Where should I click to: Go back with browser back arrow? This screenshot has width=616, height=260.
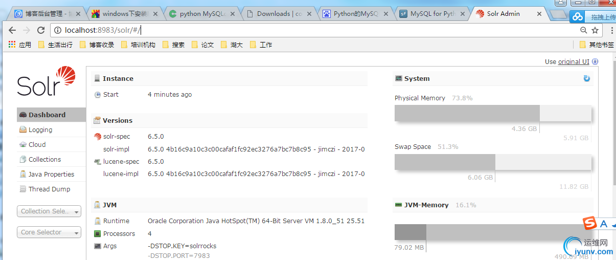(12, 30)
